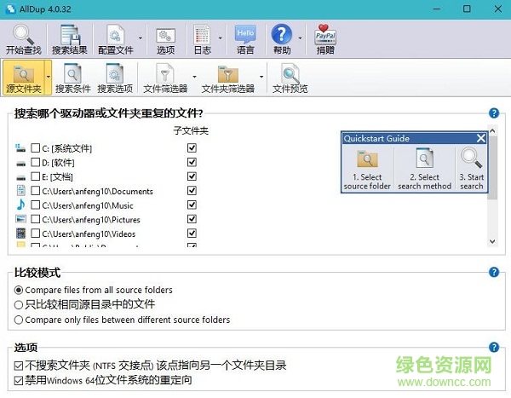511x398 pixels.
Task: Click the C: system drive icon
Action: pyautogui.click(x=20, y=148)
